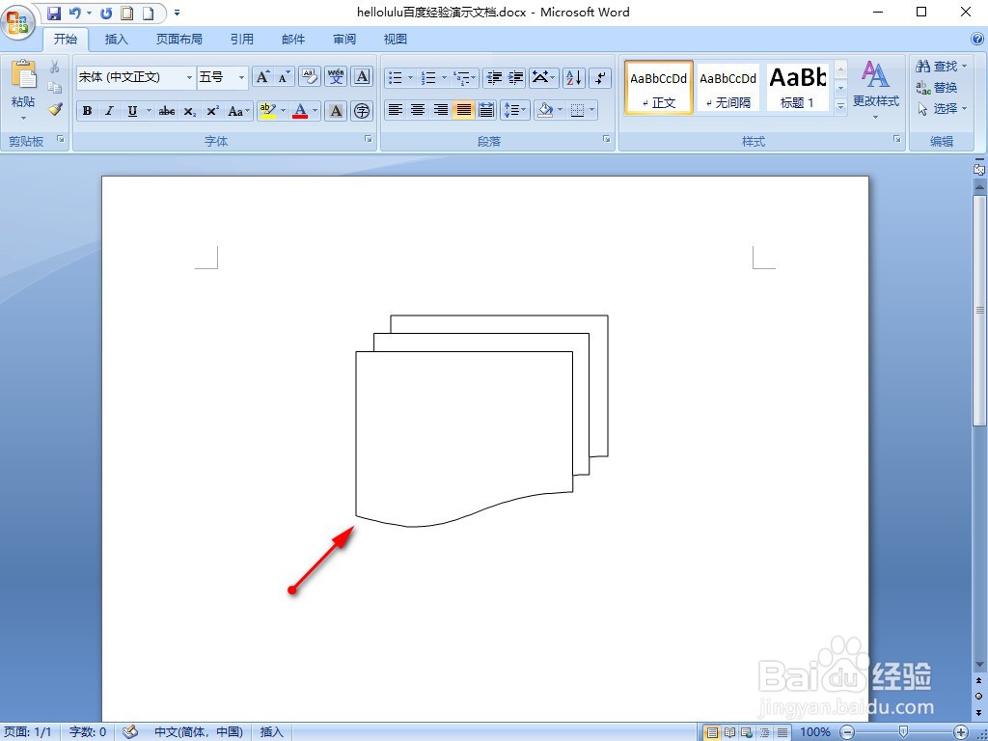The image size is (988, 741).
Task: Insert enclosed character symbol
Action: tap(362, 111)
